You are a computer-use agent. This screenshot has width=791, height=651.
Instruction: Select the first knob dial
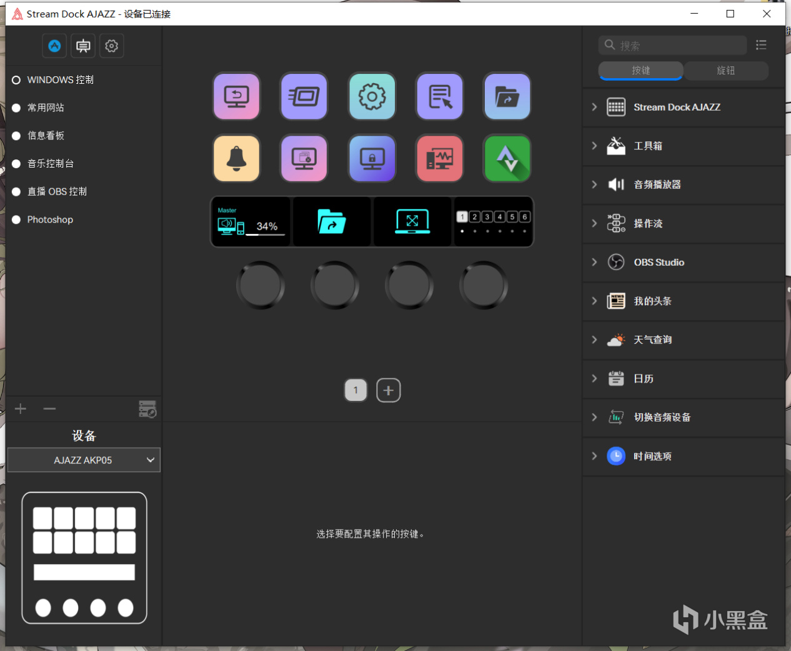[x=261, y=285]
